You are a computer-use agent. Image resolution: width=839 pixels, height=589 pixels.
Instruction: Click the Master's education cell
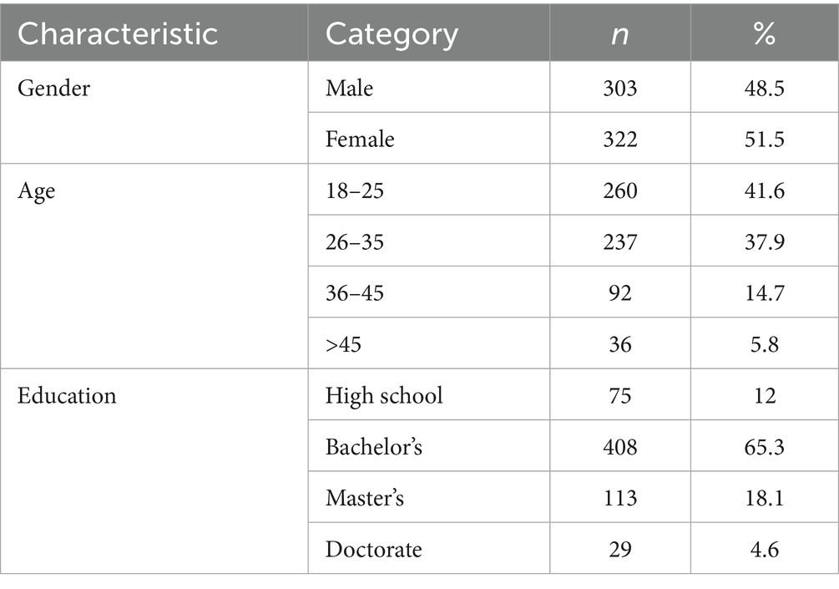pyautogui.click(x=365, y=498)
